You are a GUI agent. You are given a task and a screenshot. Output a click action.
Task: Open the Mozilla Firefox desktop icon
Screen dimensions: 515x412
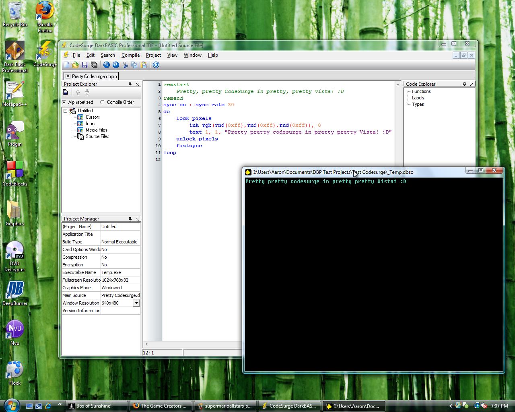45,17
